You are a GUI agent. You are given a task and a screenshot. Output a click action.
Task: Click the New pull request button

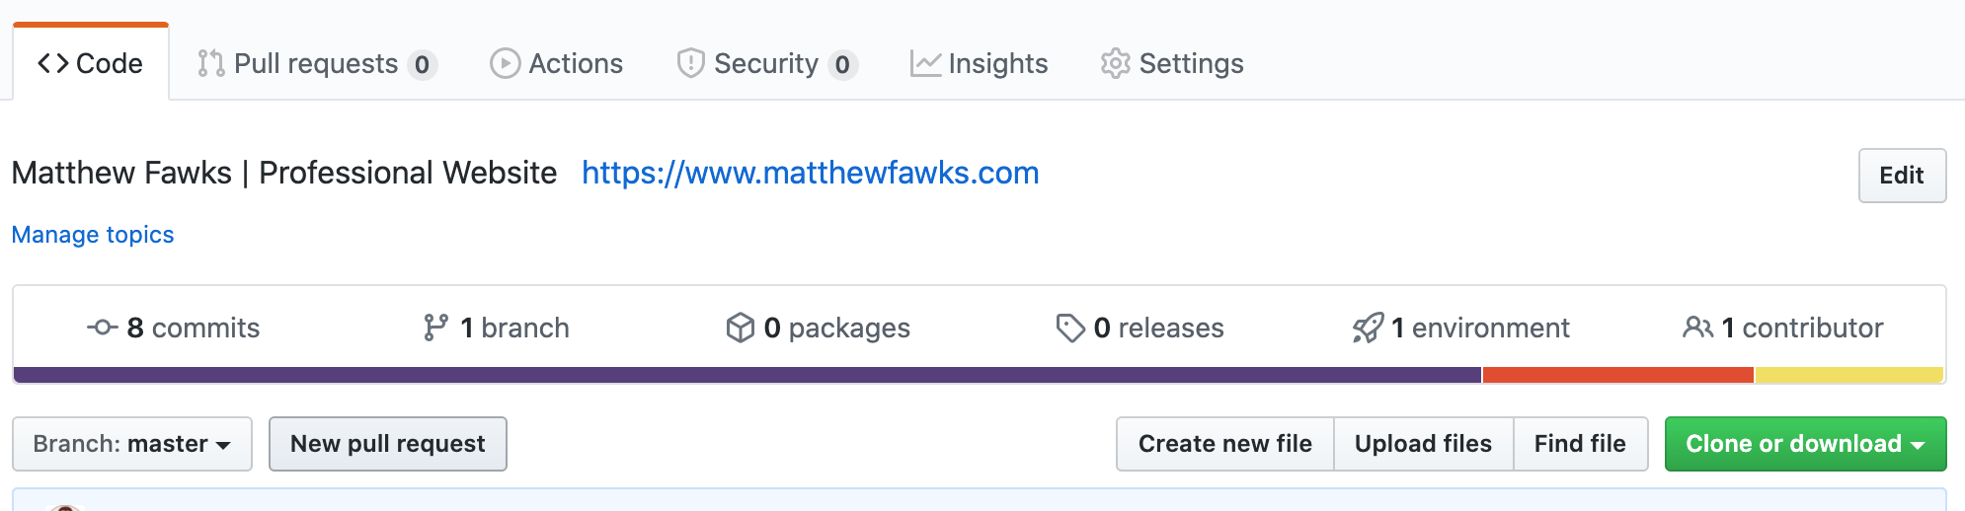[x=388, y=444]
